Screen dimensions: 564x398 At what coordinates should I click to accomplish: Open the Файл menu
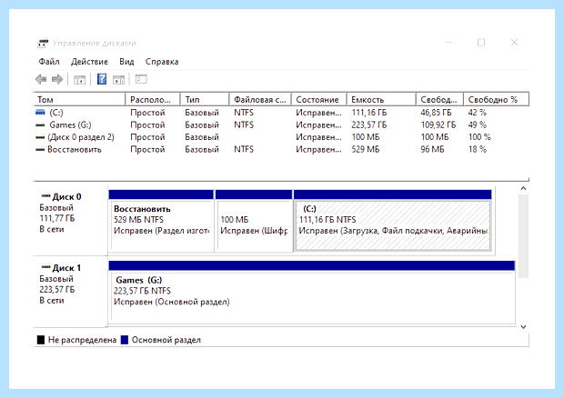pyautogui.click(x=49, y=62)
